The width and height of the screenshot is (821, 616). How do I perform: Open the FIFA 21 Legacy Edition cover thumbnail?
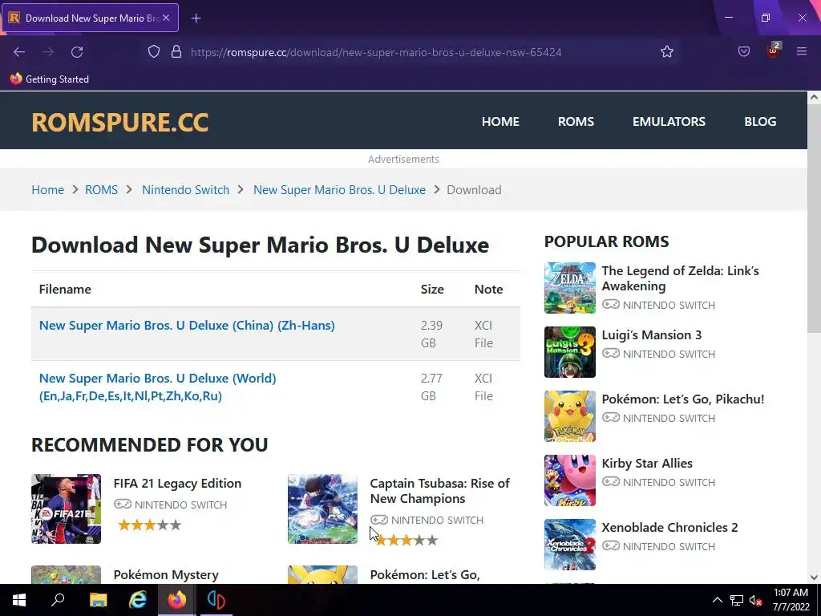[x=66, y=509]
